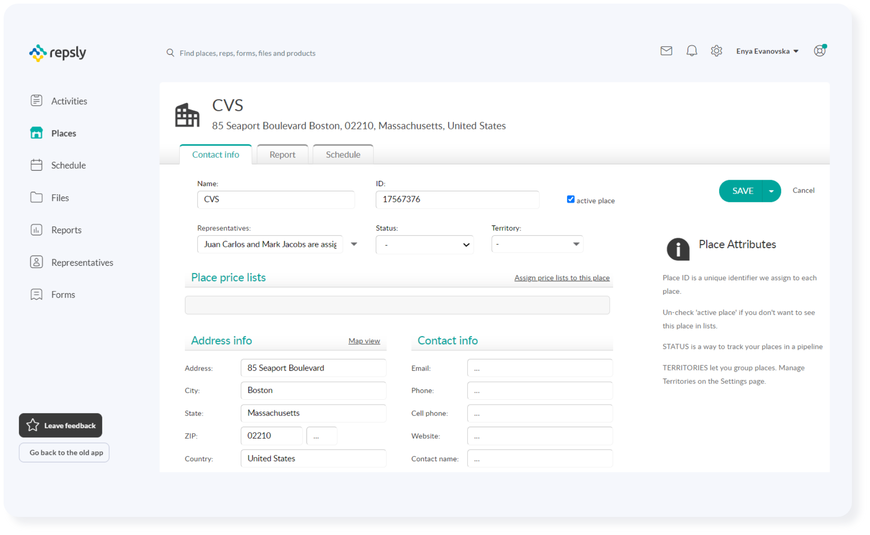Open the Activities section
This screenshot has height=535, width=870.
pos(69,101)
